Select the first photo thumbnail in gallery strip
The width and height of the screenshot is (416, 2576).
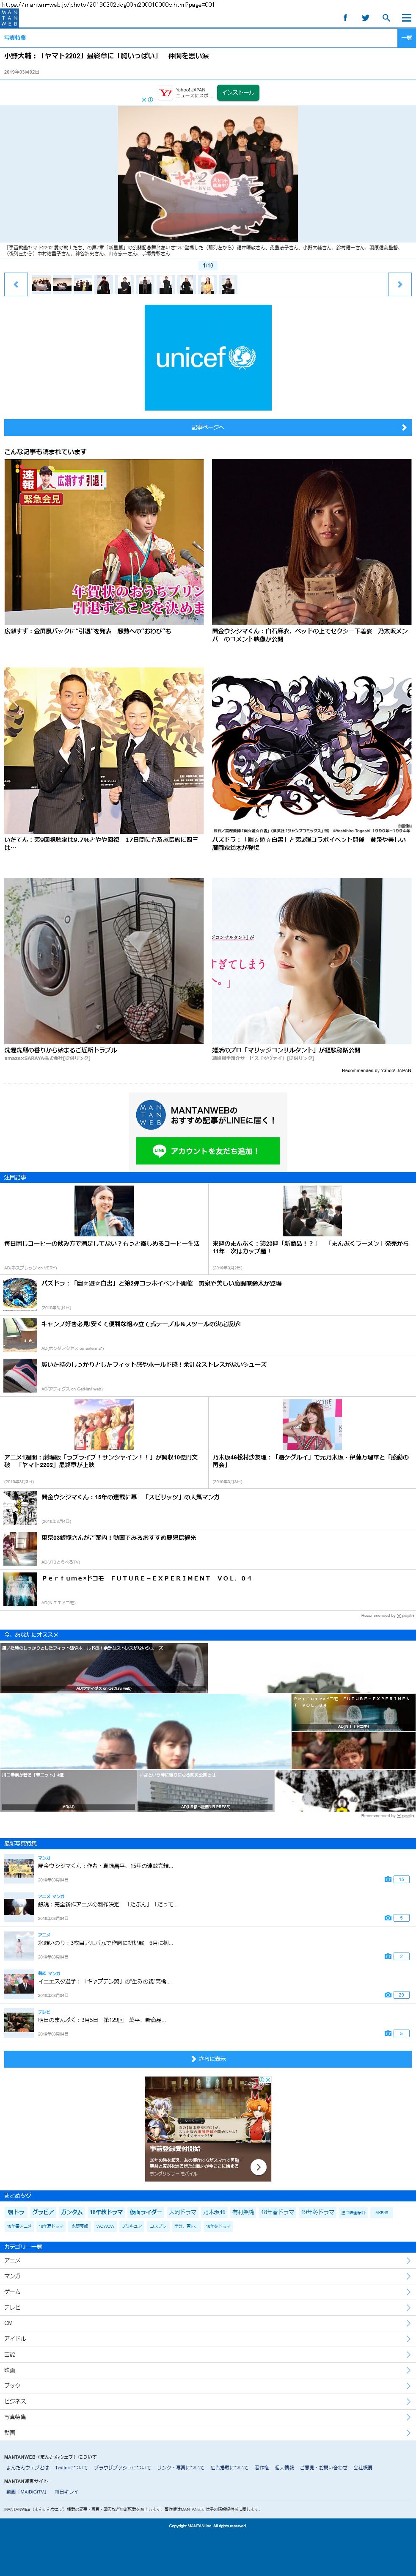point(41,285)
